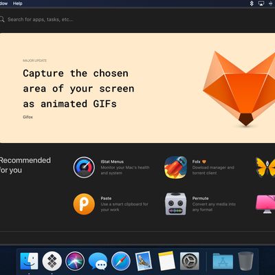Open the Permute robot app icon
The height and width of the screenshot is (275, 275).
176,203
